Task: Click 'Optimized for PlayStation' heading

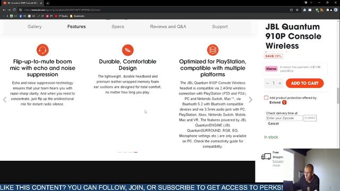Action: [x=212, y=68]
